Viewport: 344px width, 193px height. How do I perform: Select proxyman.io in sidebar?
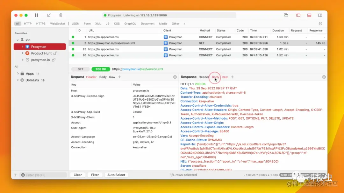click(x=40, y=60)
